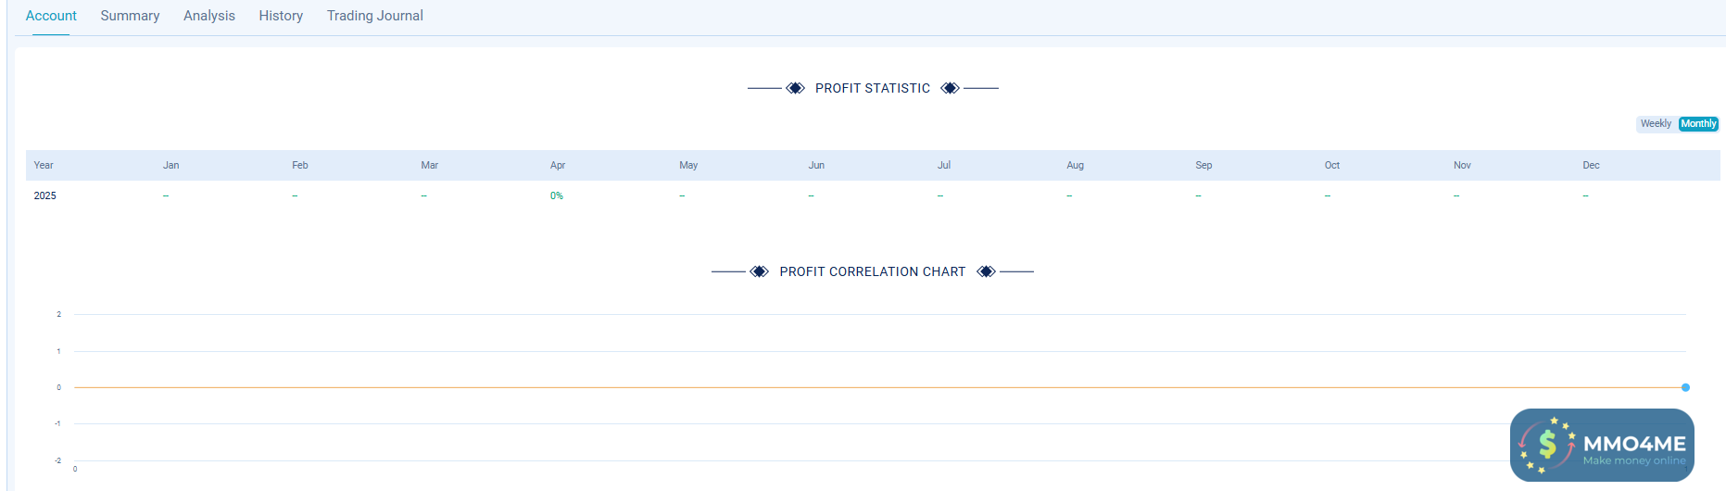Click the Year column header
This screenshot has height=491, width=1726.
[x=44, y=165]
